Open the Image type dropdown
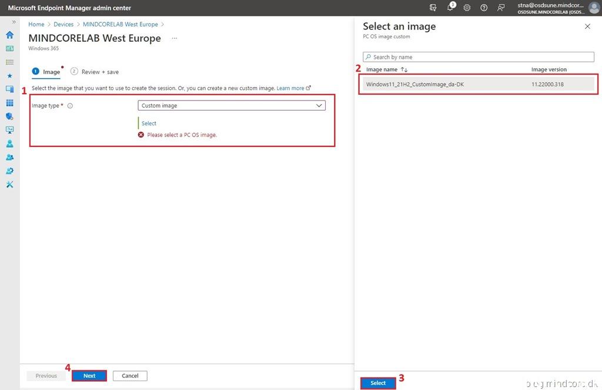Viewport: 602px width, 390px height. tap(232, 105)
